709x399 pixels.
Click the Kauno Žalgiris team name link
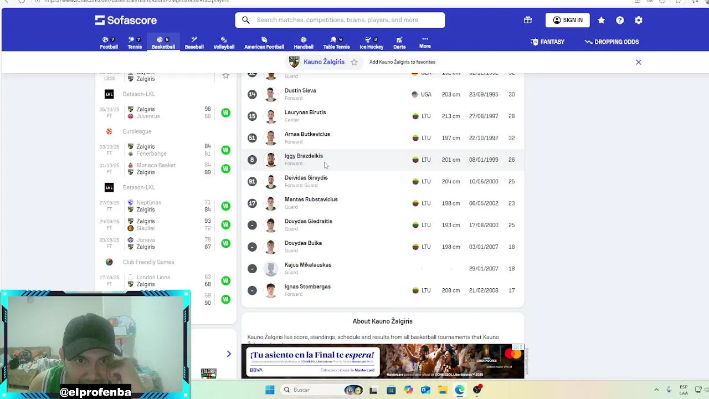tap(324, 62)
